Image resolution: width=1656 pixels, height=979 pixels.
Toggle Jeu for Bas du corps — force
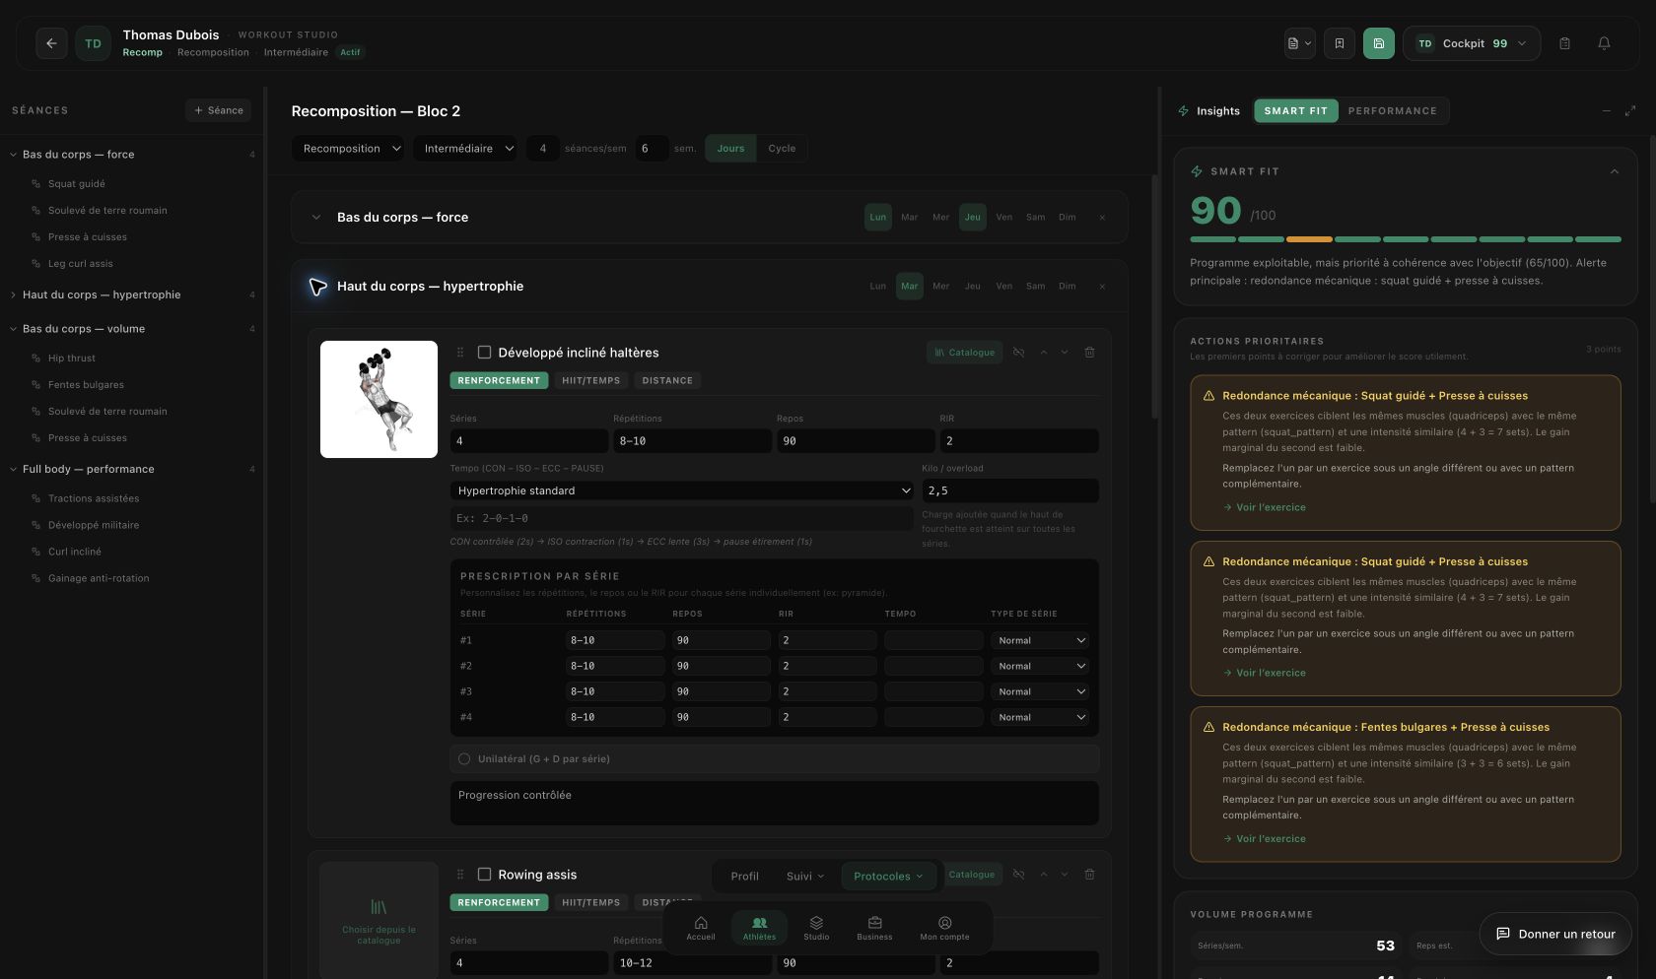972,218
